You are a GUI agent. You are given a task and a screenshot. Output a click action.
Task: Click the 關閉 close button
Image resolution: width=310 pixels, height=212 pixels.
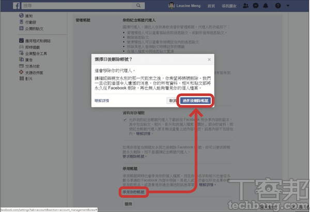[x=128, y=204]
